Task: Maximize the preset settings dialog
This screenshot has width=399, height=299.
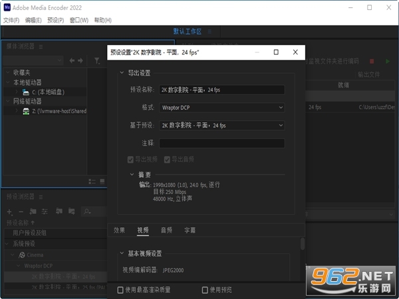Action: (x=276, y=52)
